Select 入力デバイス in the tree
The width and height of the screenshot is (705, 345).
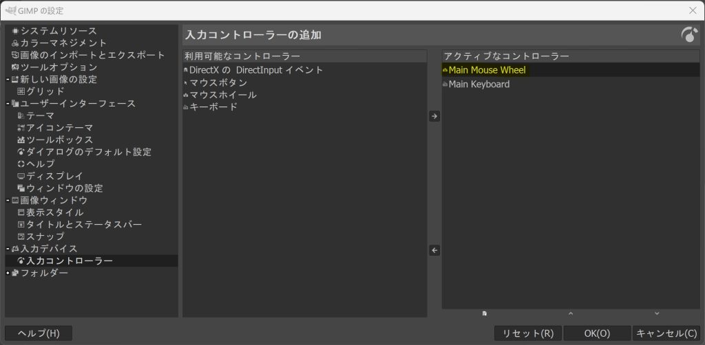click(x=49, y=249)
